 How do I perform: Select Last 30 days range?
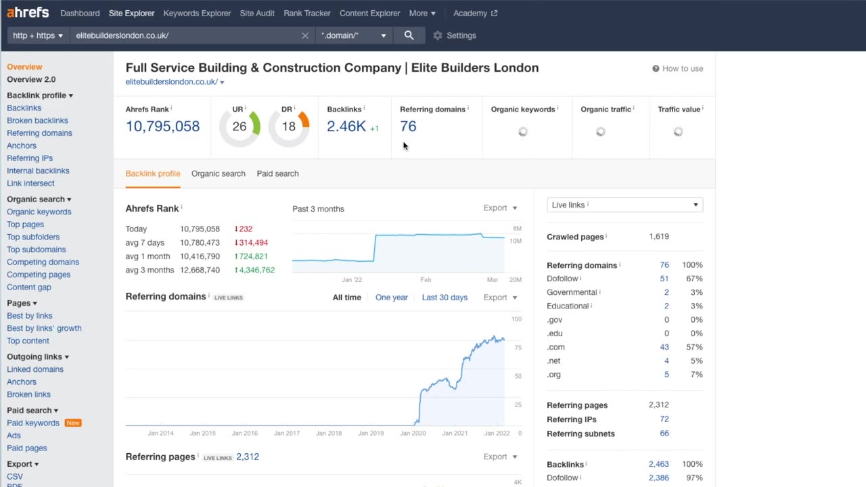(445, 298)
